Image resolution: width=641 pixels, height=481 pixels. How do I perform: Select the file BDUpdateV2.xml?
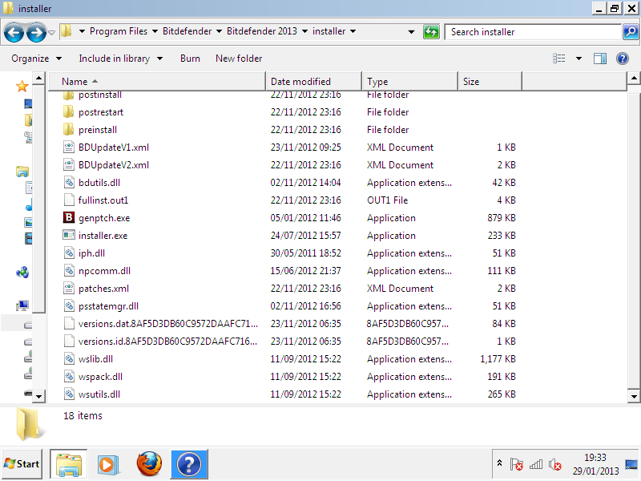click(114, 165)
